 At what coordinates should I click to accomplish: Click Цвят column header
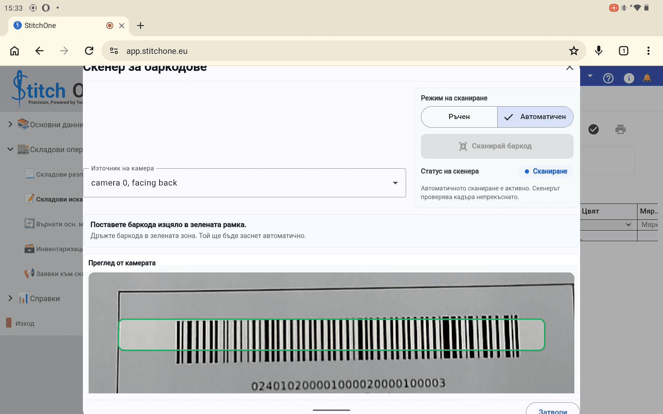pyautogui.click(x=608, y=211)
